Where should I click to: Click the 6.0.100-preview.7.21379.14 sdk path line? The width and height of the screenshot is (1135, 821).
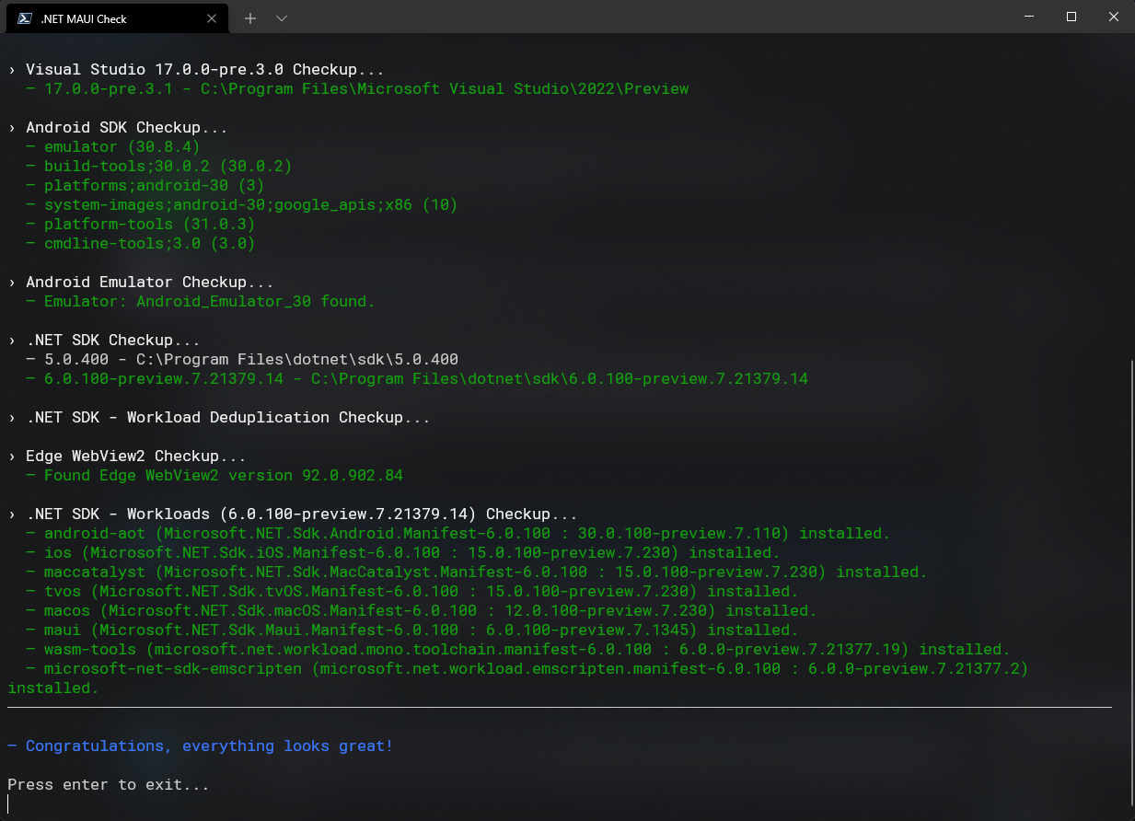point(417,379)
